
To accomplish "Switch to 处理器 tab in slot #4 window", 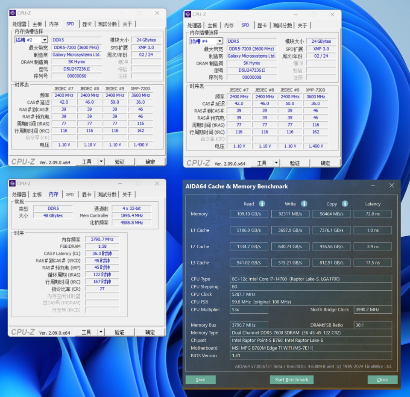I will tap(195, 25).
